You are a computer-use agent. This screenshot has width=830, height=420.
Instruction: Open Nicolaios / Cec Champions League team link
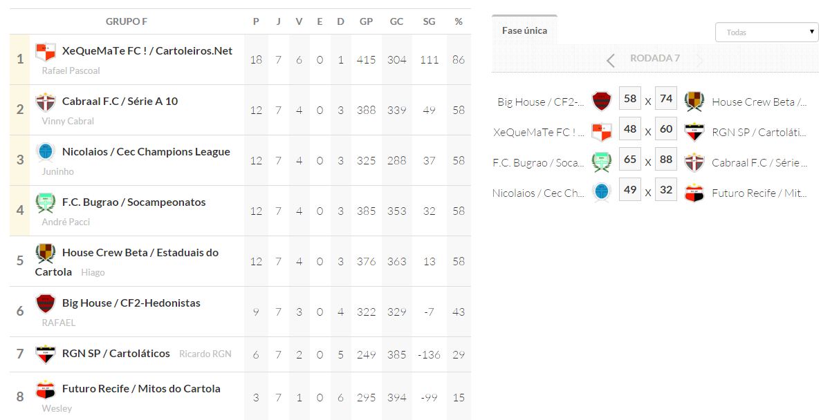tap(146, 152)
